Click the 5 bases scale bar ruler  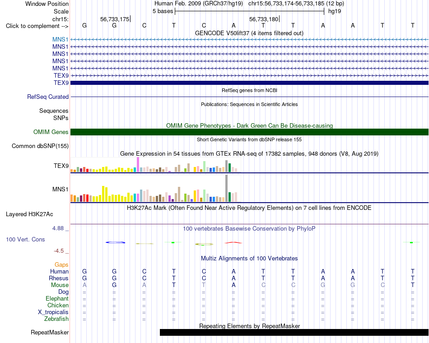click(x=250, y=11)
